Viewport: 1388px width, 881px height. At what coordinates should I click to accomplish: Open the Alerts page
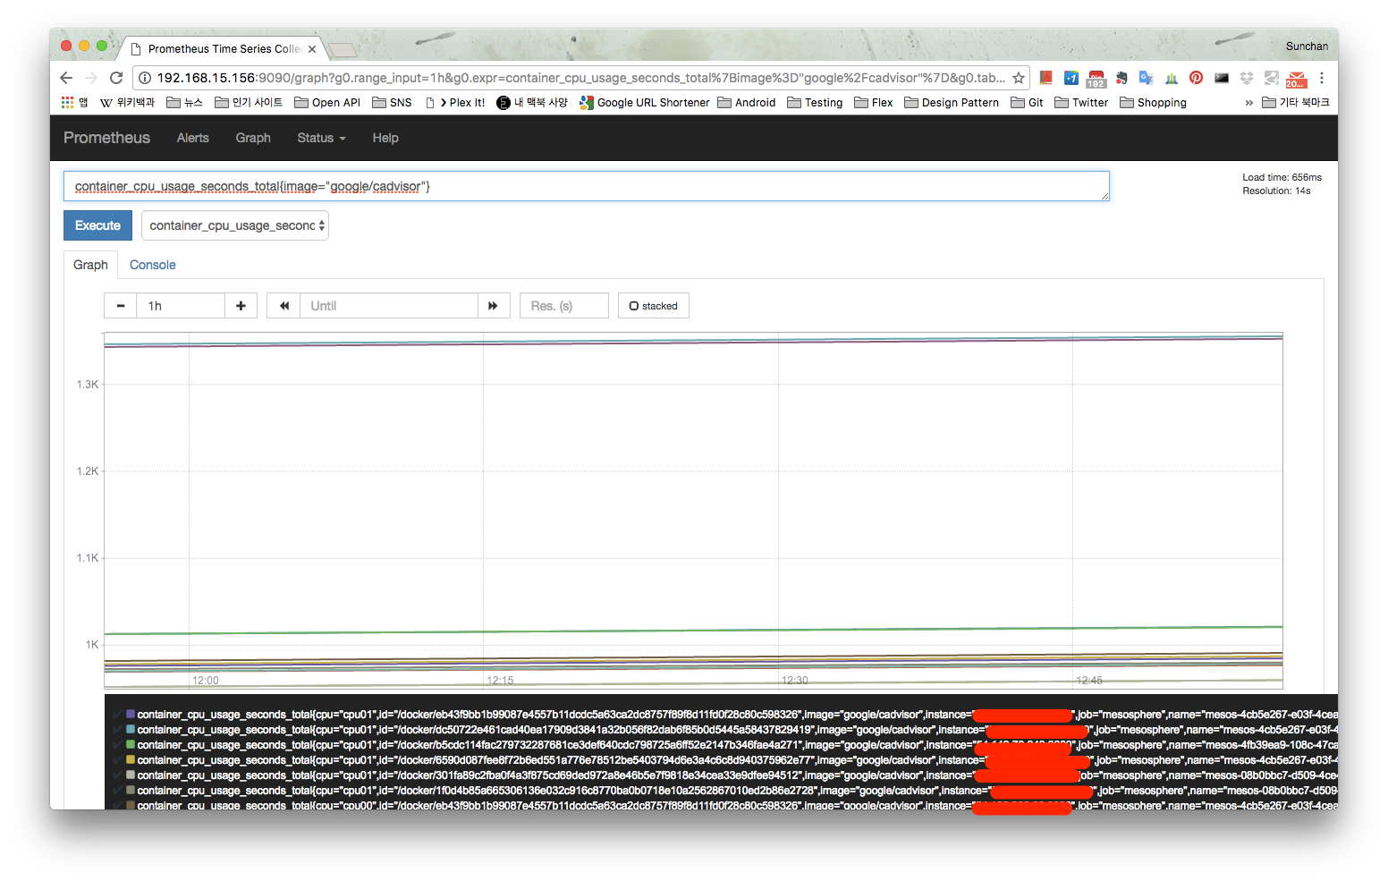(193, 138)
